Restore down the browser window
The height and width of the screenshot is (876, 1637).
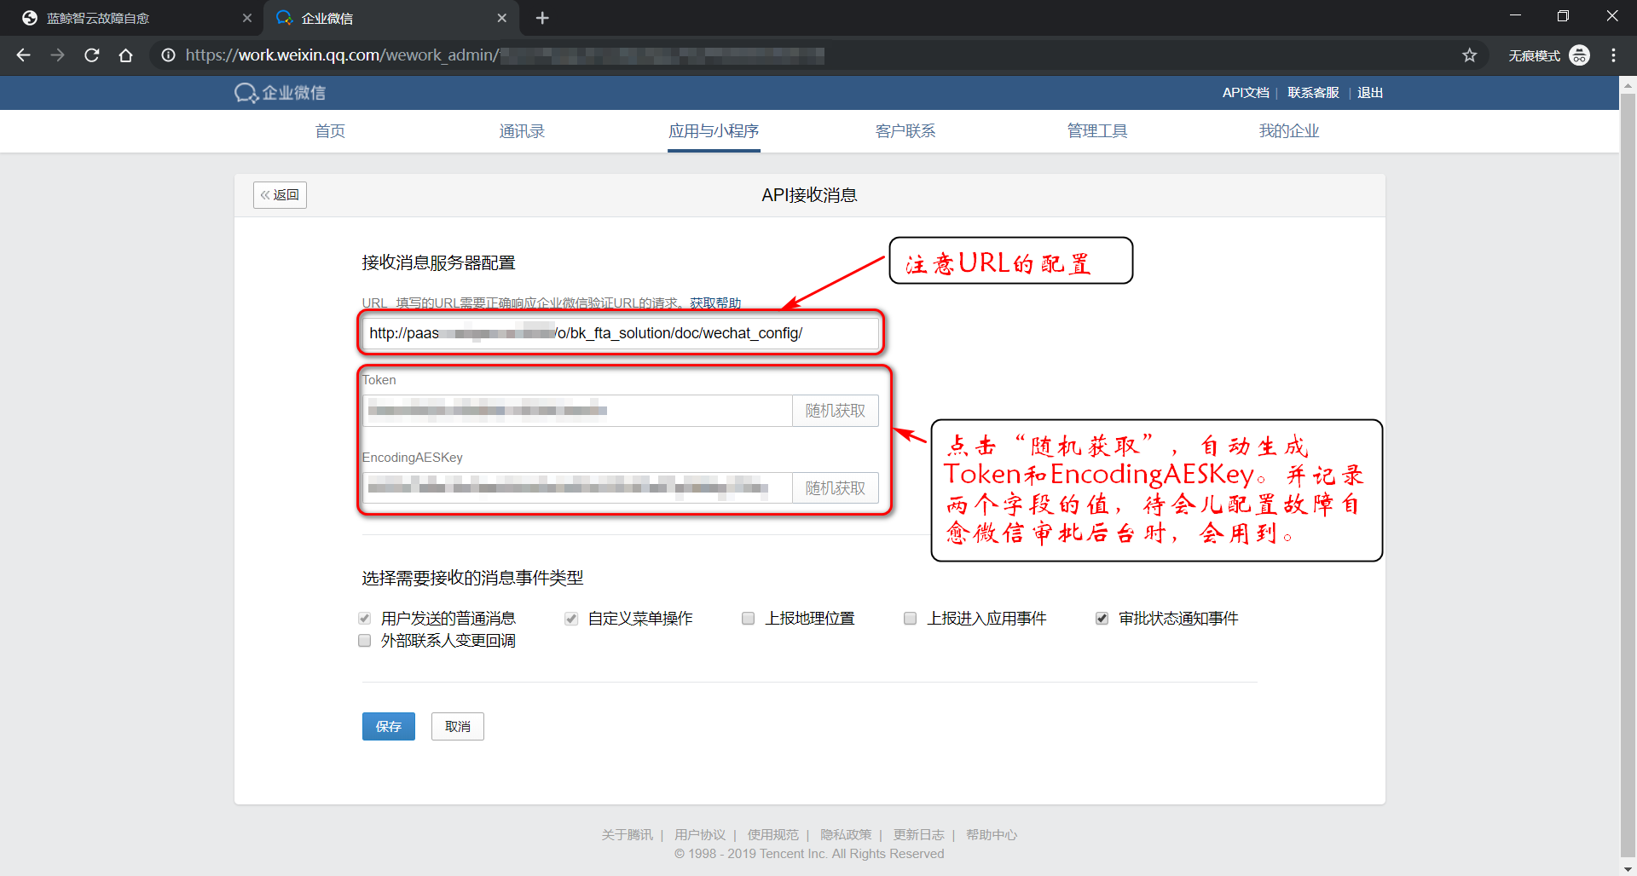click(x=1563, y=16)
